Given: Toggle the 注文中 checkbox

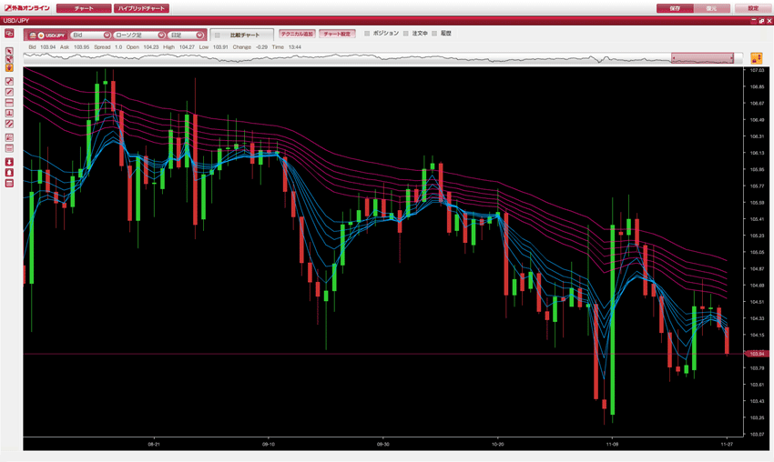Looking at the screenshot, I should coord(406,34).
